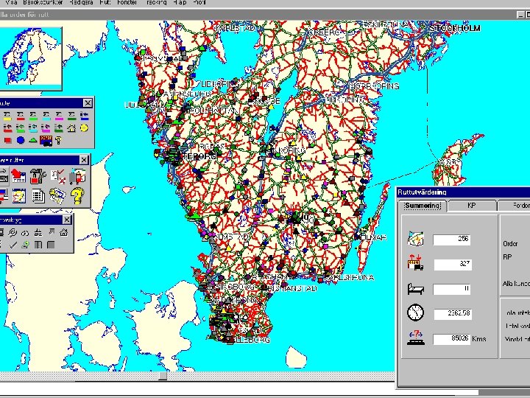Click the light green load-order route icon

click(x=21, y=128)
